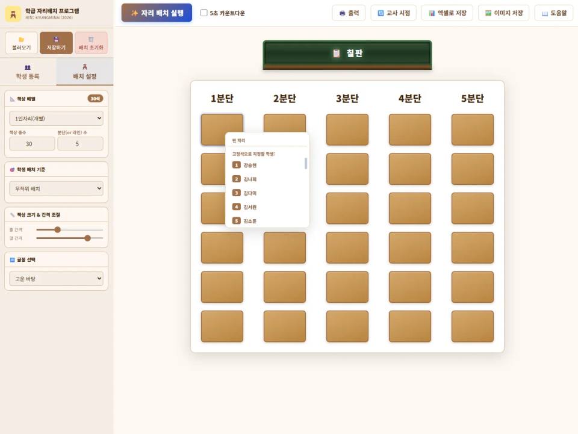This screenshot has width=578, height=434.
Task: Click the 출력 printer icon button
Action: pyautogui.click(x=349, y=13)
